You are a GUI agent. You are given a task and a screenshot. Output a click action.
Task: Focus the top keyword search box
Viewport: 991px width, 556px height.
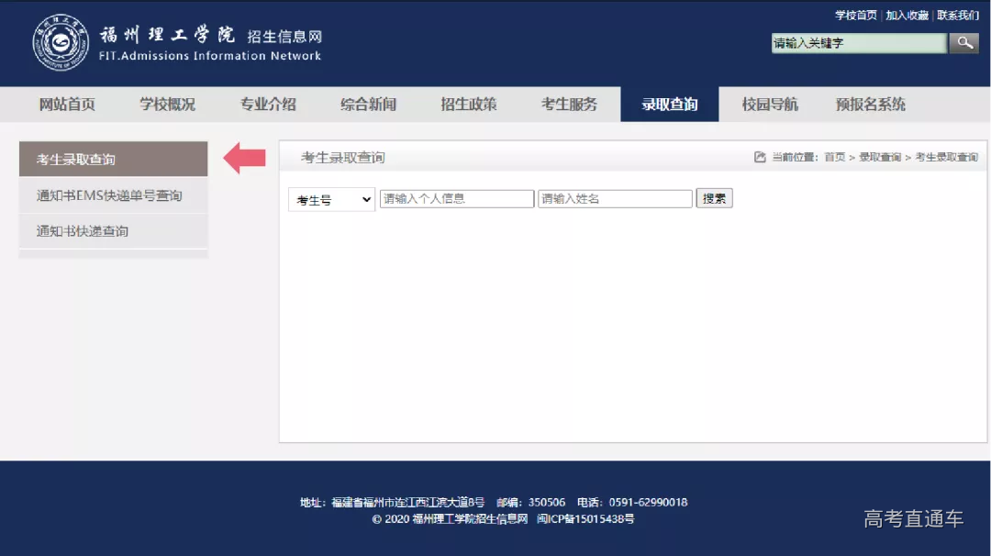858,43
